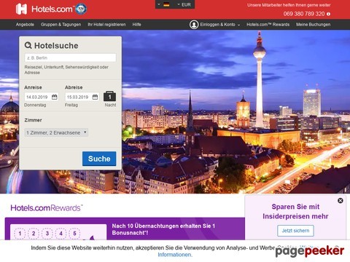Click the phone number info icon
Viewport: 350px width, 262px height.
click(x=328, y=14)
